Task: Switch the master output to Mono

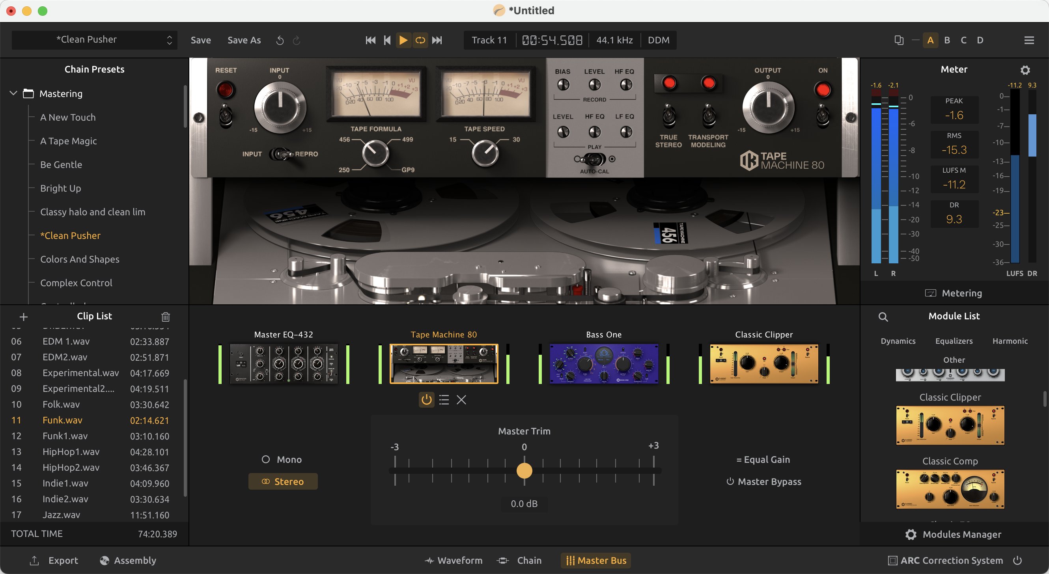Action: (283, 460)
